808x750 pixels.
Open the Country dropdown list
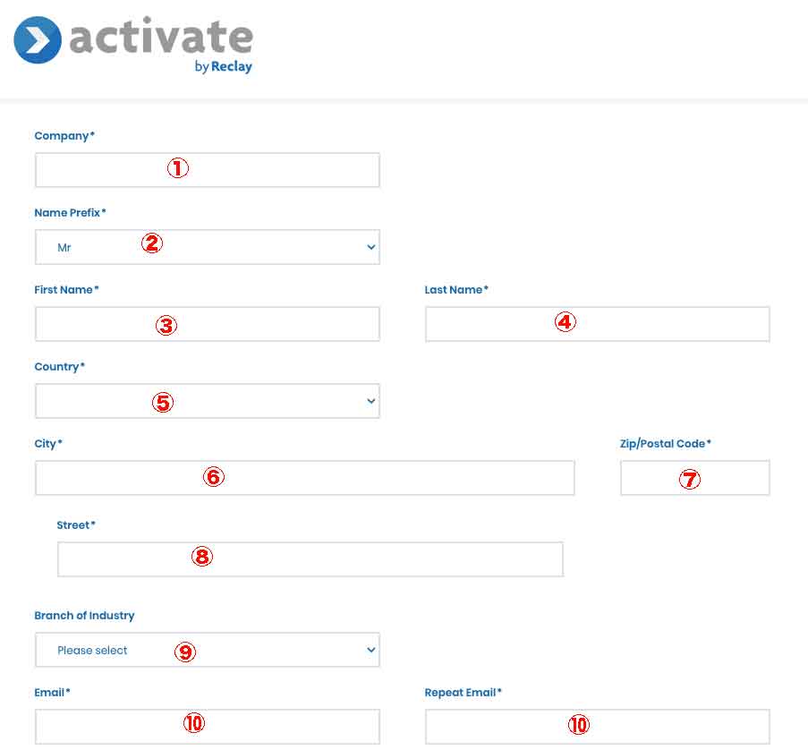click(x=208, y=401)
